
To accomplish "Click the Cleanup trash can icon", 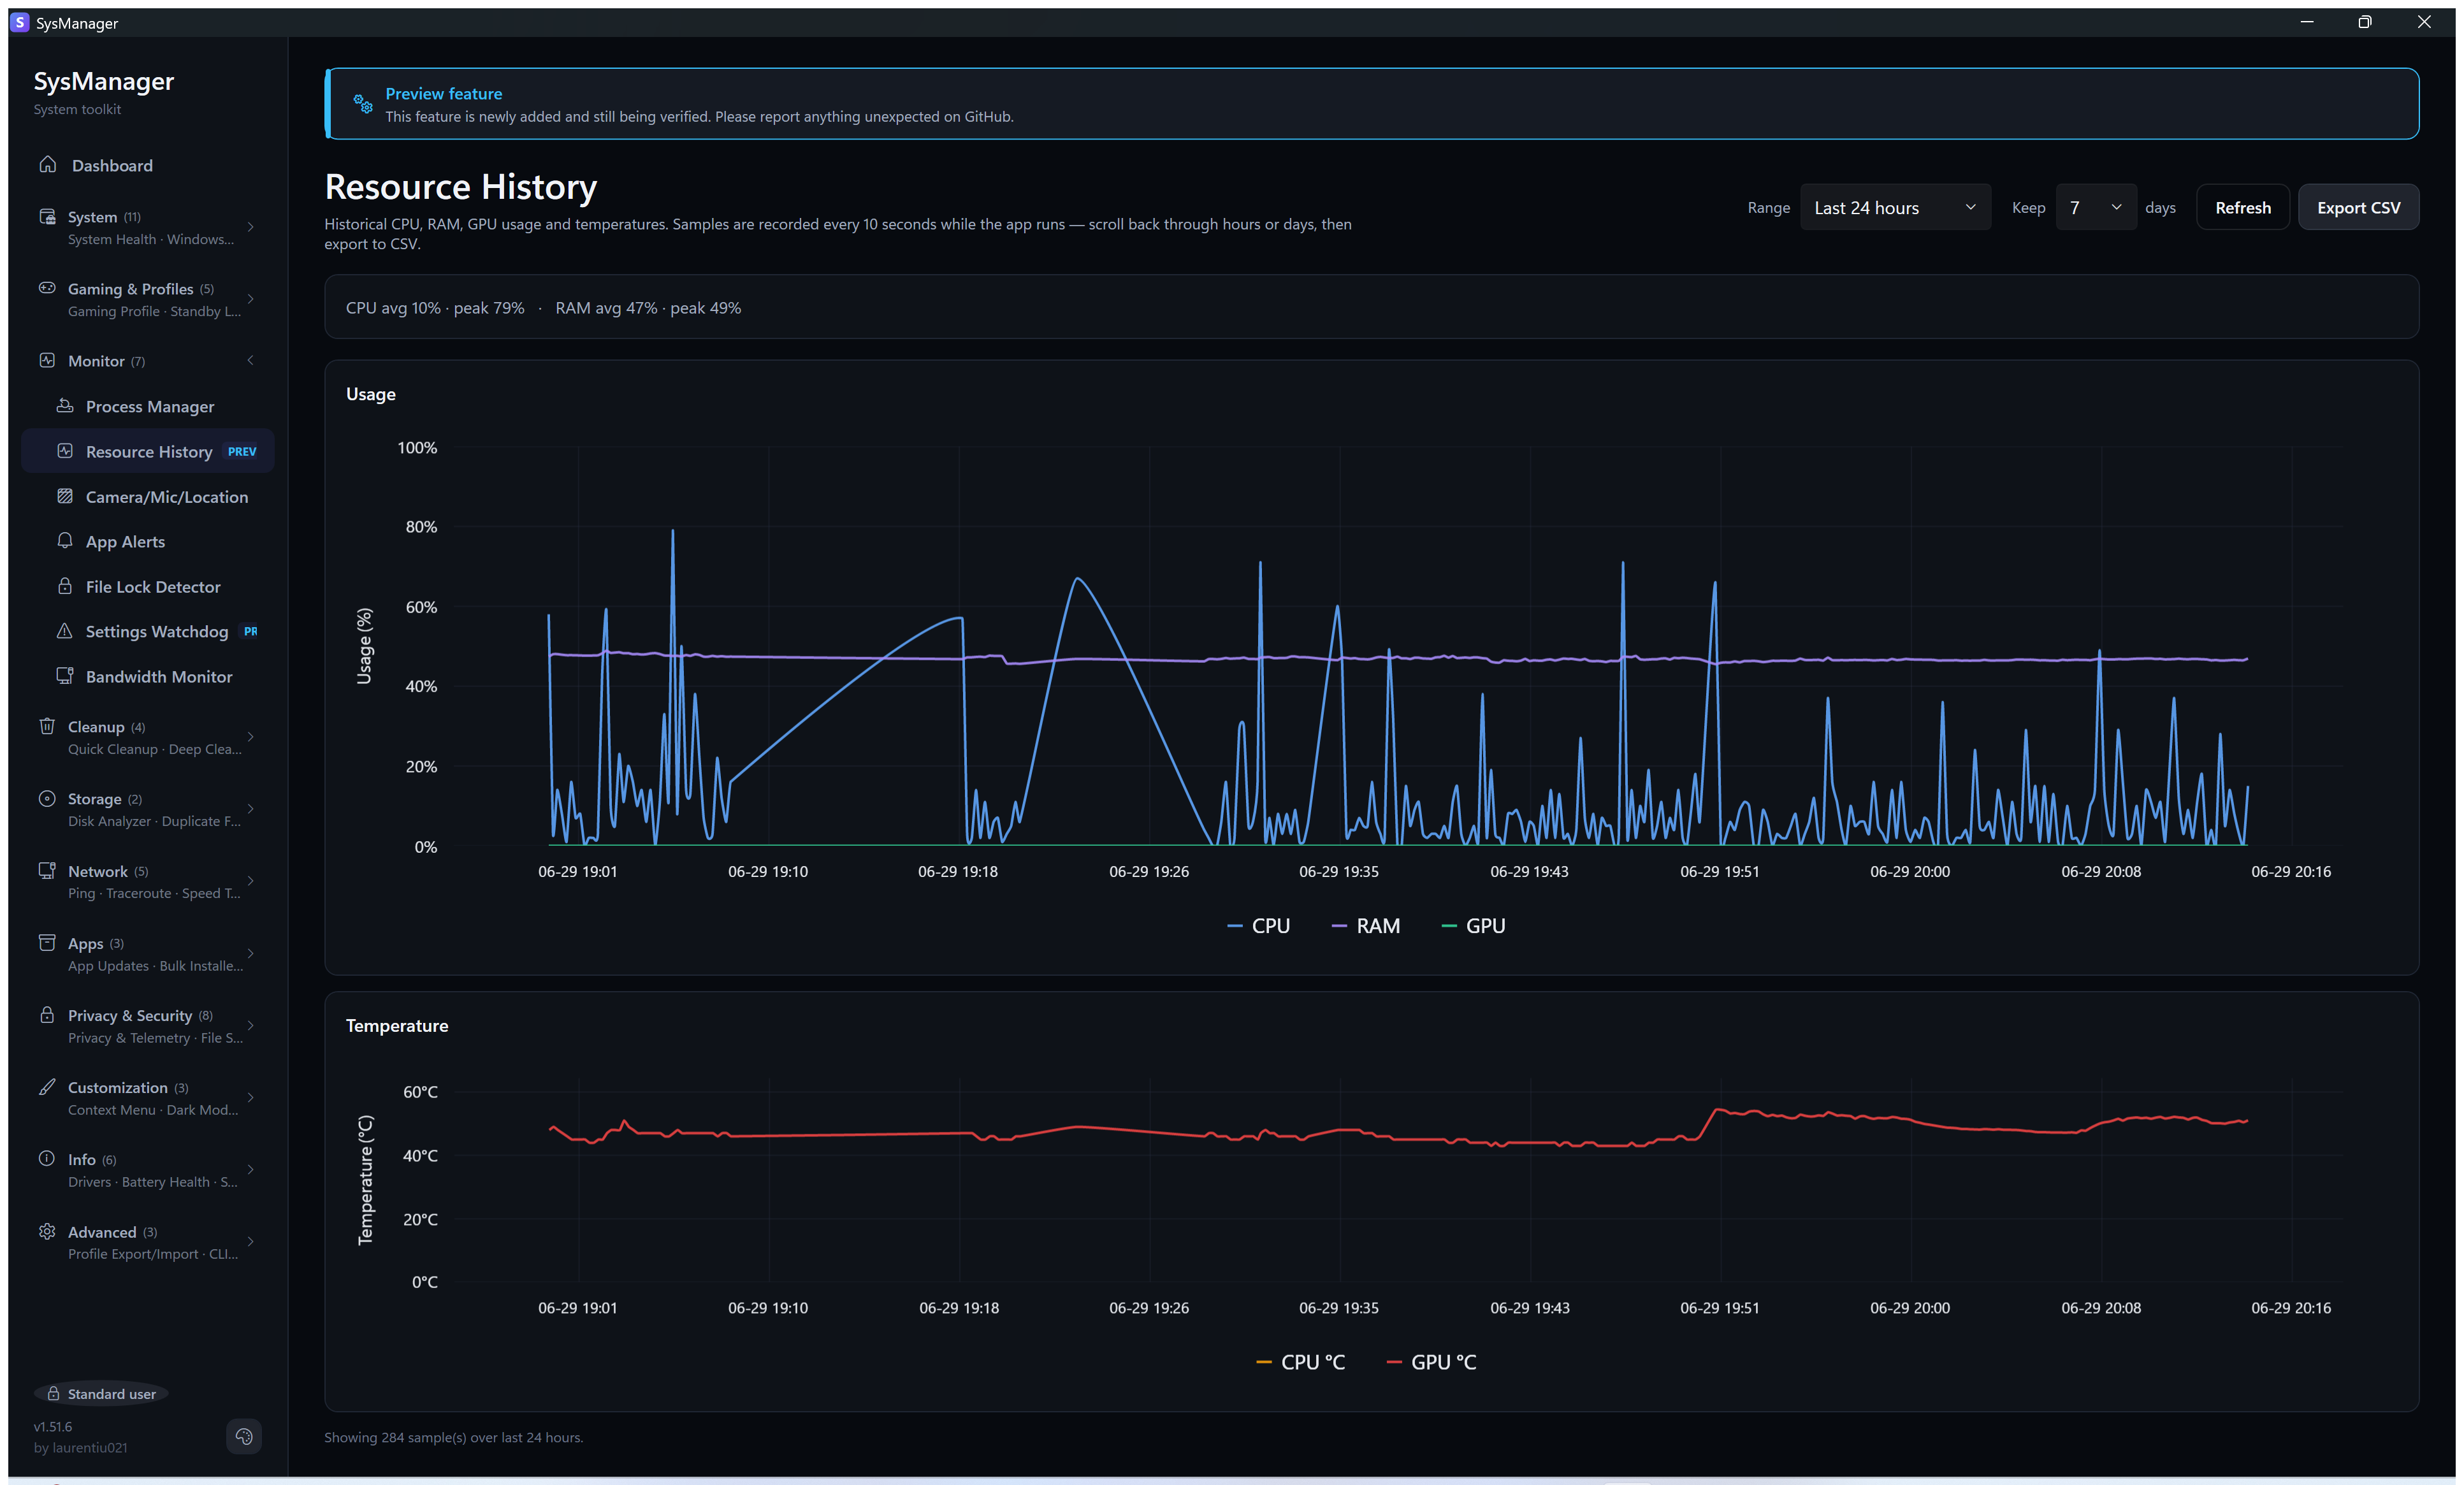I will point(47,725).
